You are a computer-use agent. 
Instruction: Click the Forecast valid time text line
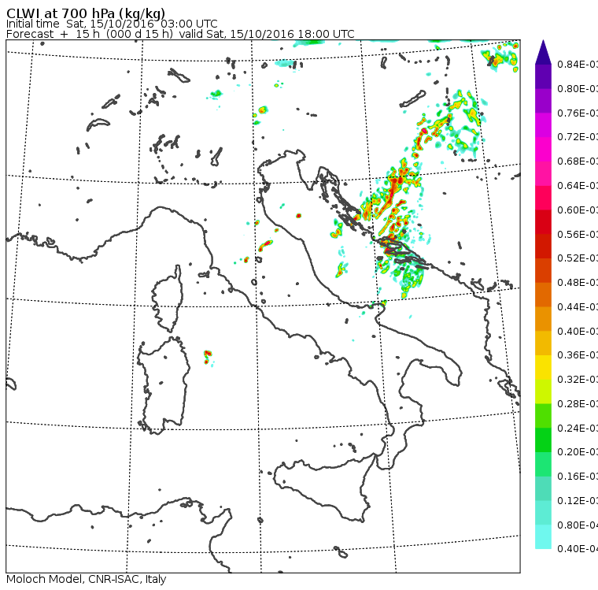(x=180, y=34)
